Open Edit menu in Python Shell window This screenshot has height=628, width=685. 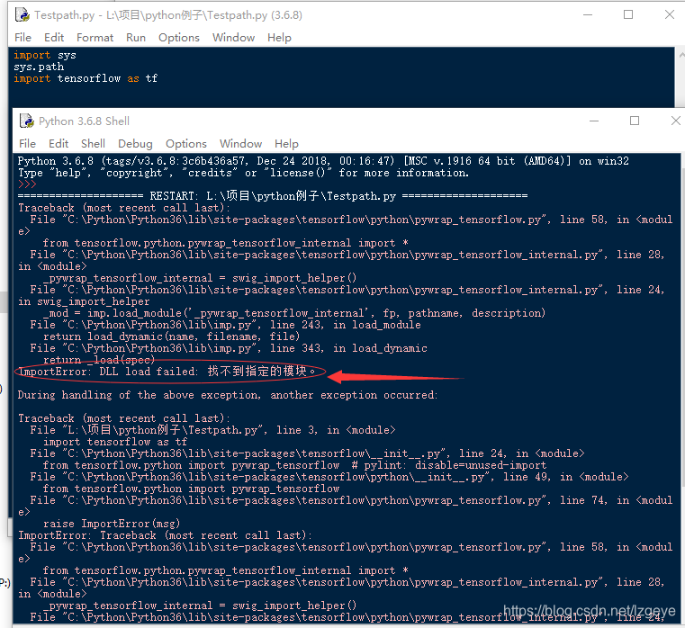click(x=59, y=144)
